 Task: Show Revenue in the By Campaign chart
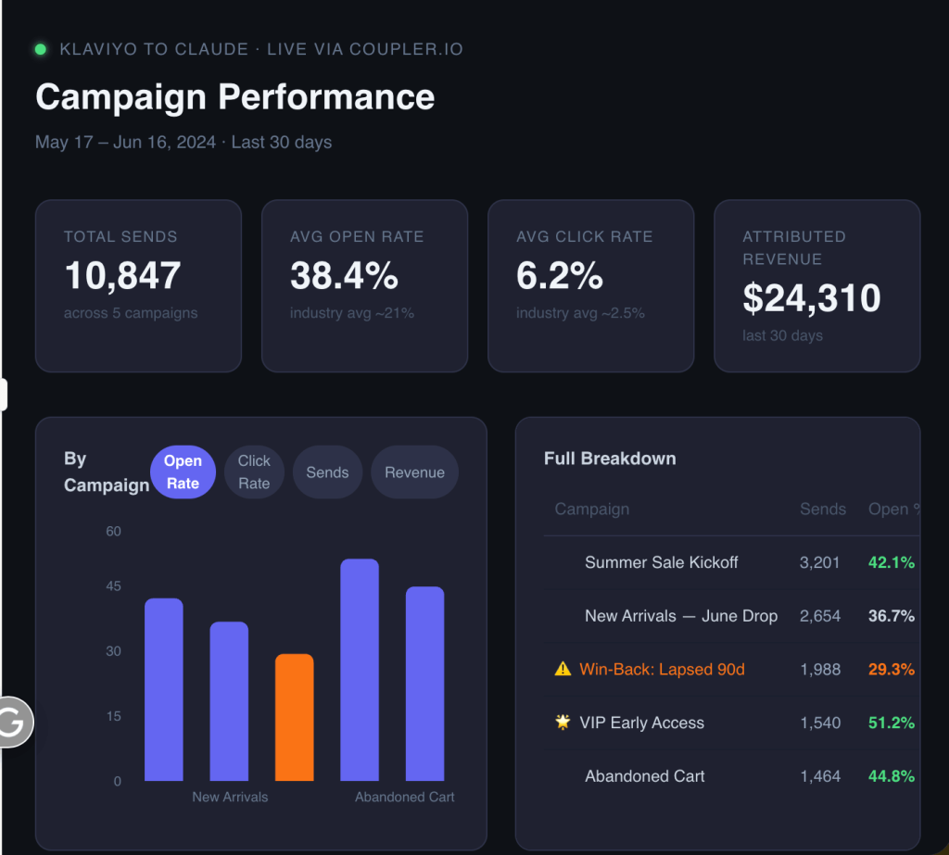click(414, 472)
